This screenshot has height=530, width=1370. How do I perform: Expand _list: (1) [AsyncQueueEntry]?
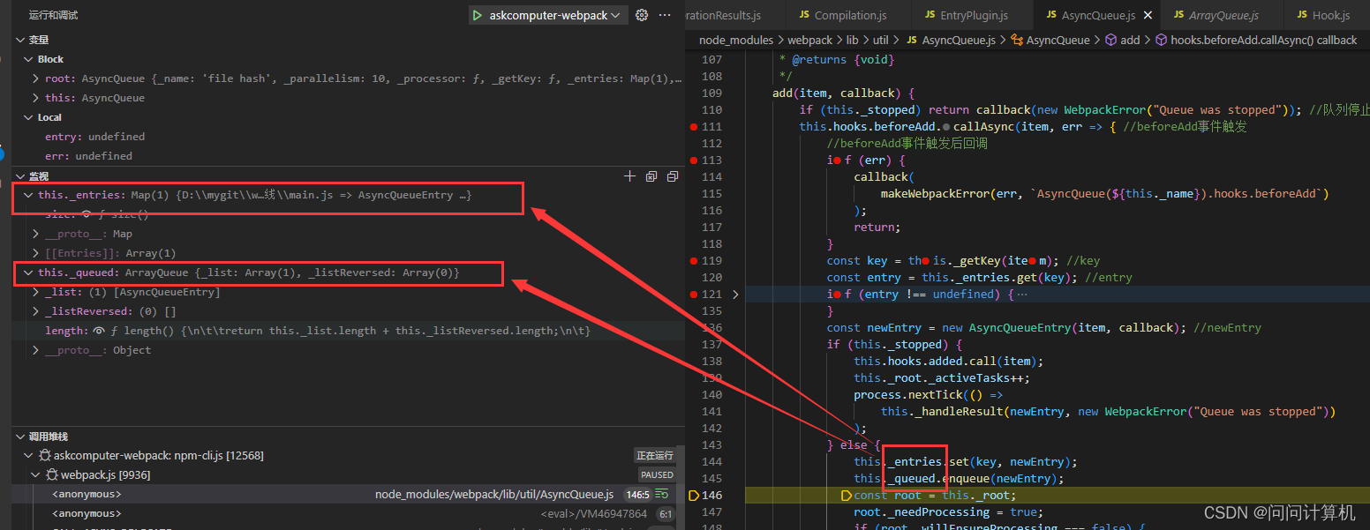pyautogui.click(x=36, y=292)
